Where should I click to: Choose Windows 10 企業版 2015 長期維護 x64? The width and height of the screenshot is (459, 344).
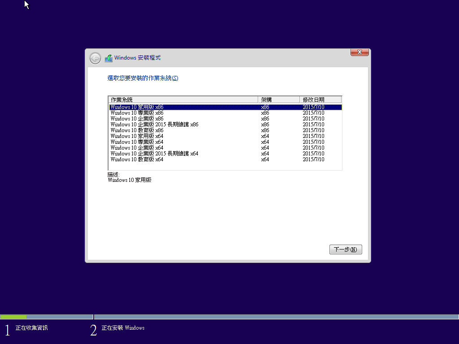point(154,154)
